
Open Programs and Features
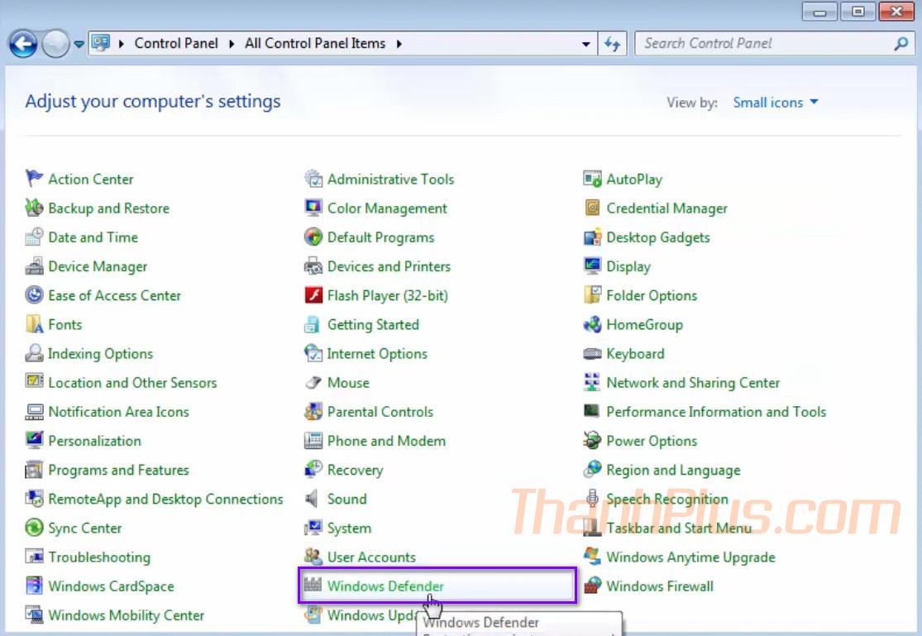pos(118,470)
